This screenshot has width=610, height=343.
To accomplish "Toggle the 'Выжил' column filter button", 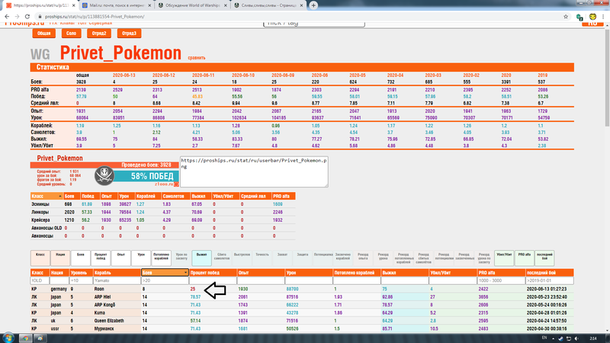I will pyautogui.click(x=201, y=257).
